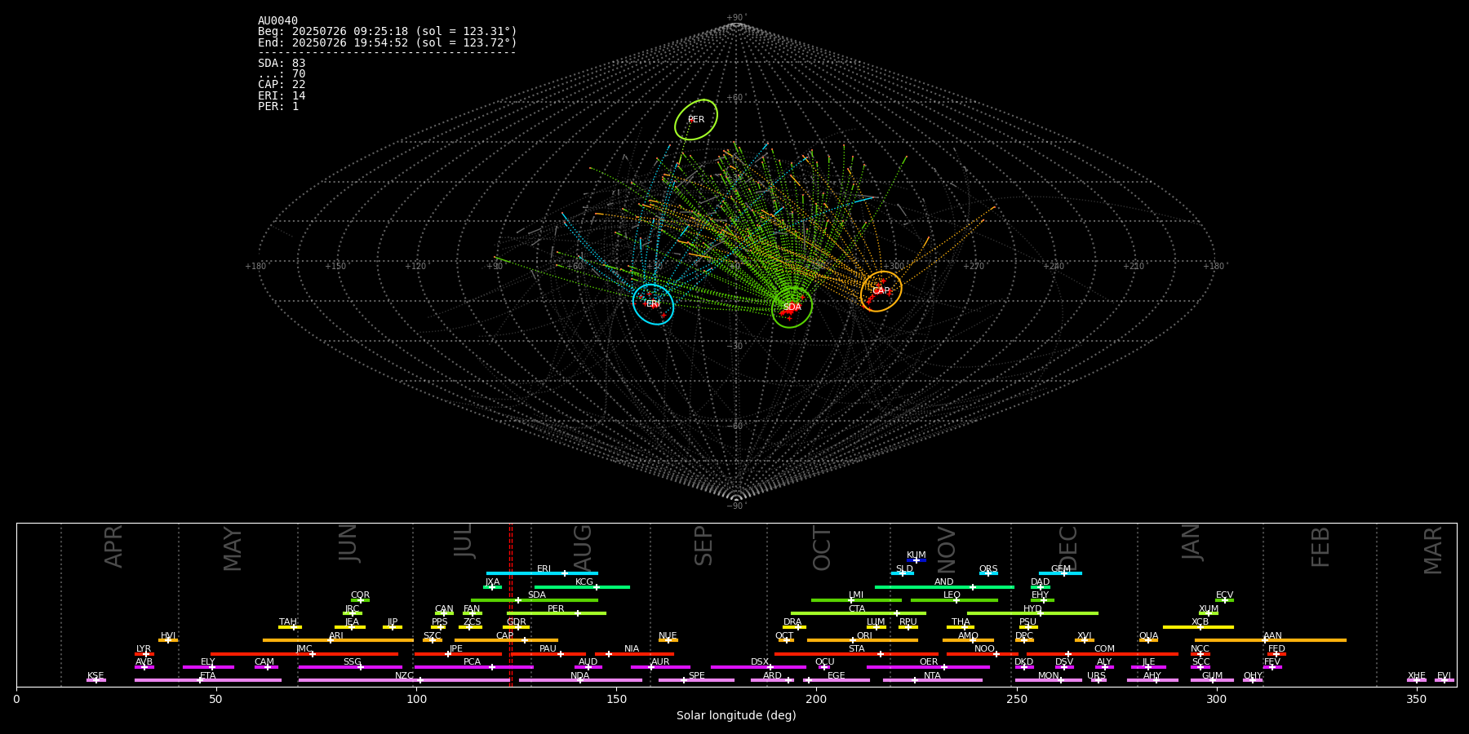Click the JMC shower bar in timeline

tap(304, 654)
